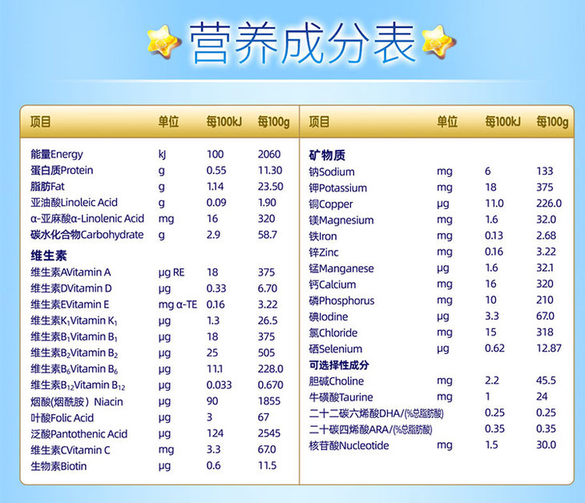Viewport: 585px width, 503px height.
Task: Click the 能量Energy row label
Action: pos(57,154)
